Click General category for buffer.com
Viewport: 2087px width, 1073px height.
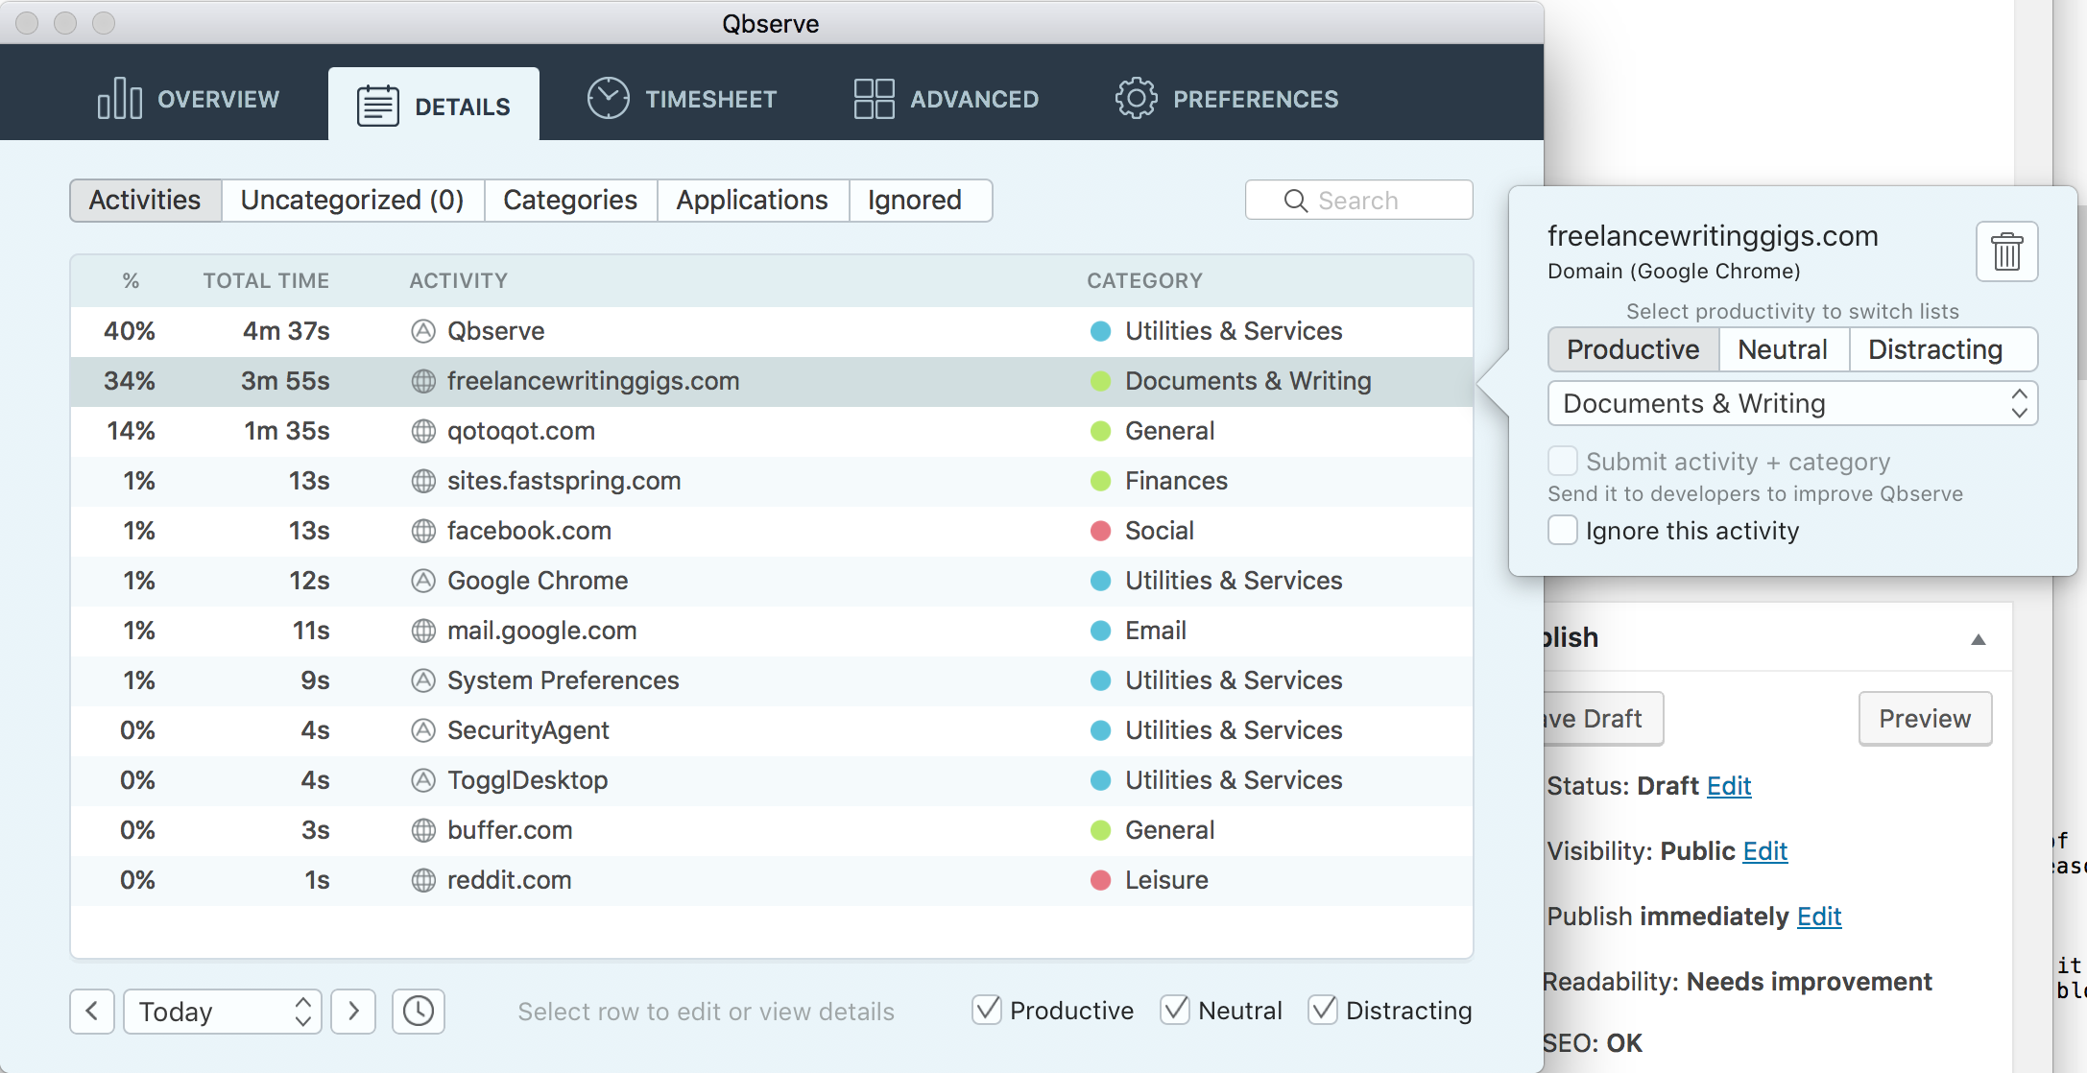pyautogui.click(x=1169, y=830)
